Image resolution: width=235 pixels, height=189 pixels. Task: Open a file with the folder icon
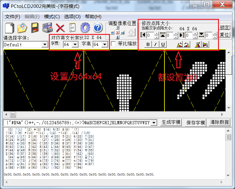pyautogui.click(x=23, y=28)
